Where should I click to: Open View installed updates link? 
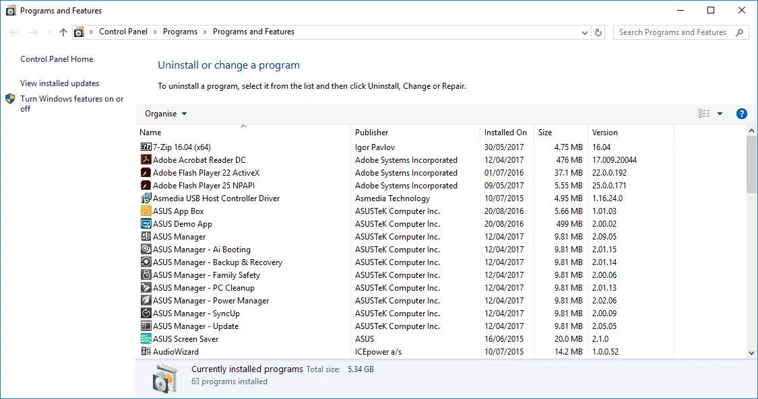coord(59,83)
